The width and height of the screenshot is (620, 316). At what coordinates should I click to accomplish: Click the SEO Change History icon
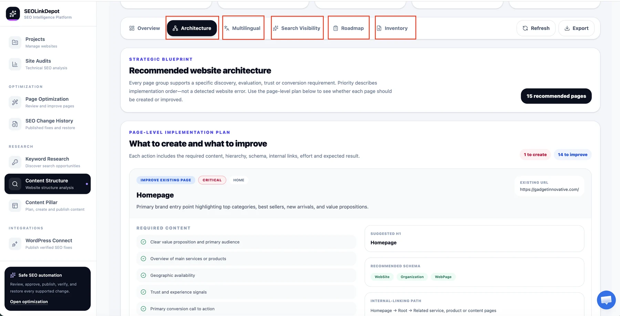pyautogui.click(x=15, y=124)
